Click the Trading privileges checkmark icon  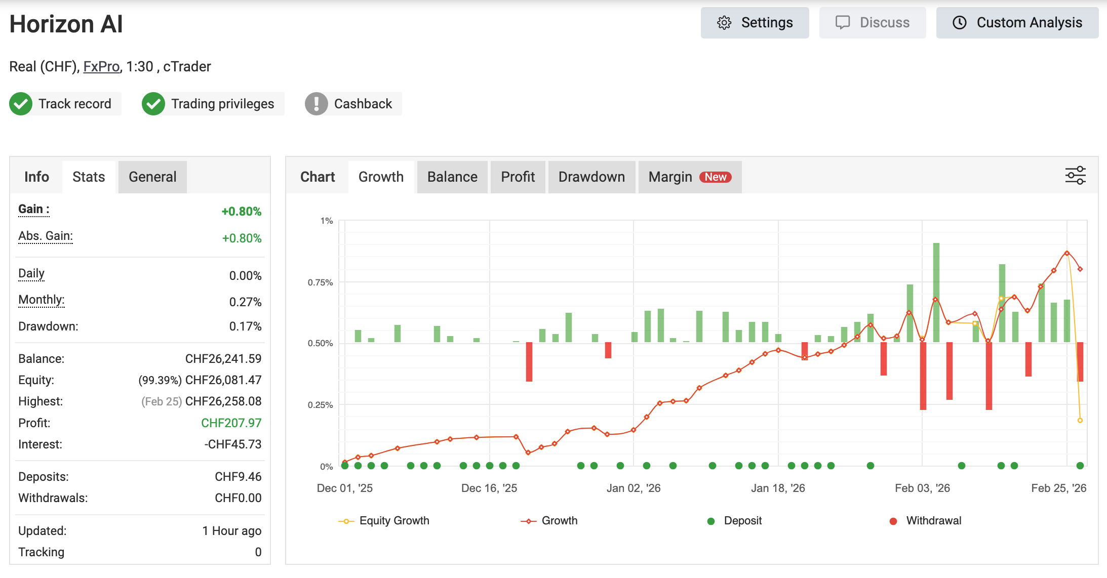153,104
